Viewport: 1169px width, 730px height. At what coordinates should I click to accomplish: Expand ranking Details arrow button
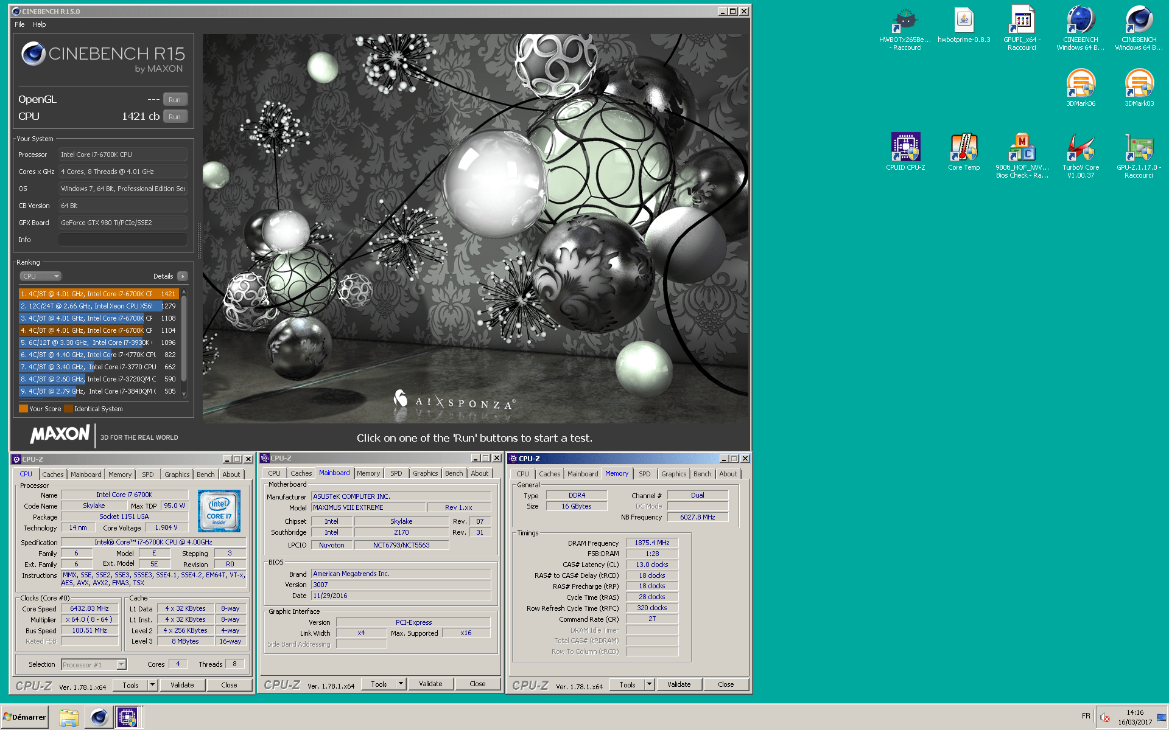(x=183, y=276)
